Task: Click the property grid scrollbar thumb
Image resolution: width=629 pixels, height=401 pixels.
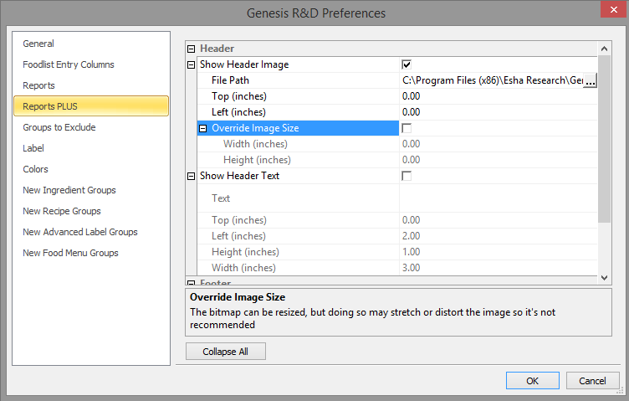Action: pyautogui.click(x=604, y=139)
